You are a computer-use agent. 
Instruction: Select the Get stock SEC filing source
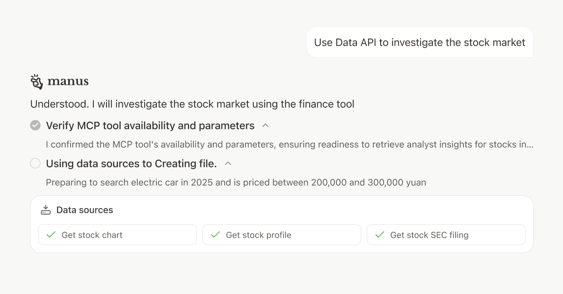[446, 234]
